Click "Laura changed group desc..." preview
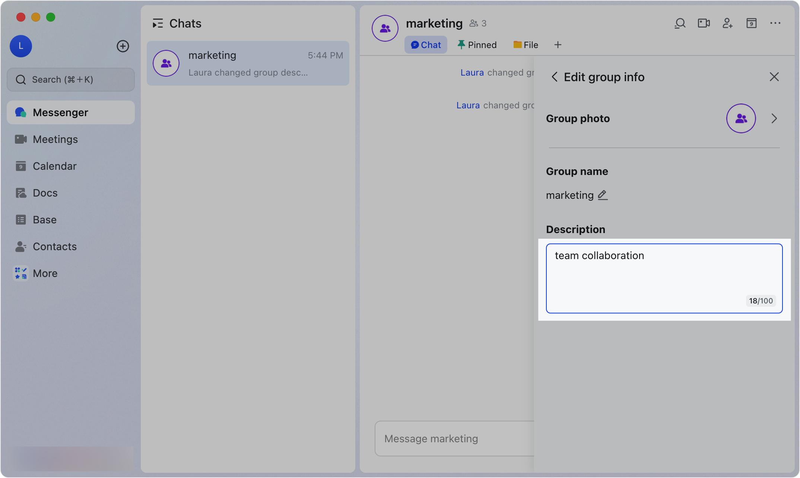Image resolution: width=800 pixels, height=478 pixels. pyautogui.click(x=248, y=73)
